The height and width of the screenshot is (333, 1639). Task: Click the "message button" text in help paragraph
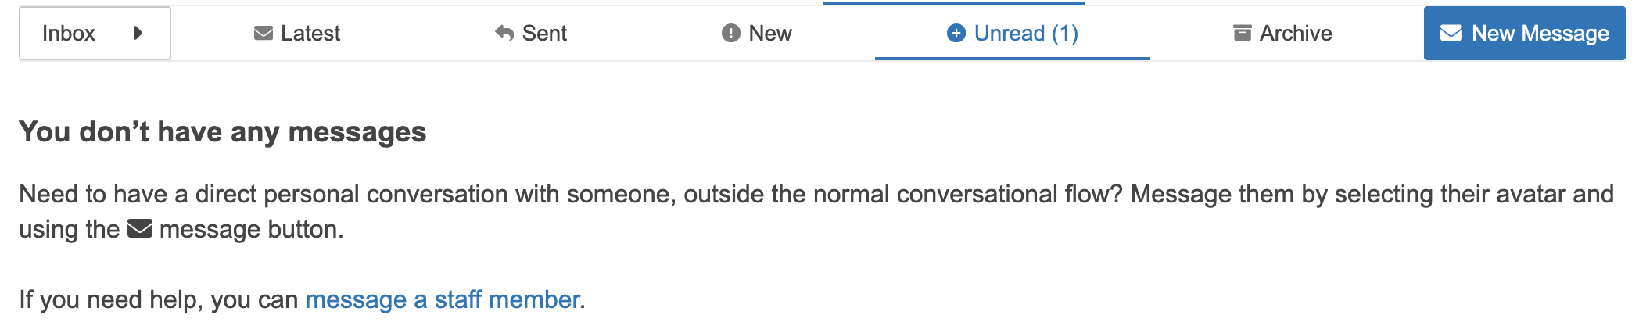coord(250,229)
